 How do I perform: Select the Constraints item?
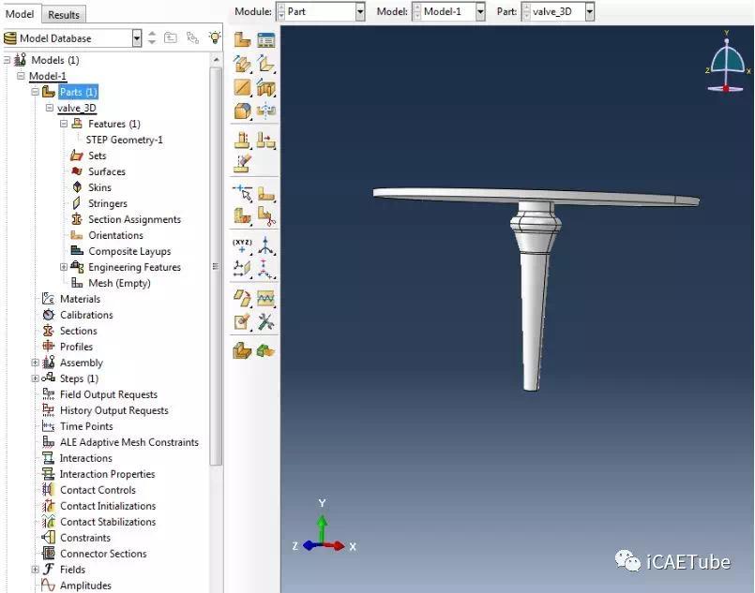[x=85, y=538]
